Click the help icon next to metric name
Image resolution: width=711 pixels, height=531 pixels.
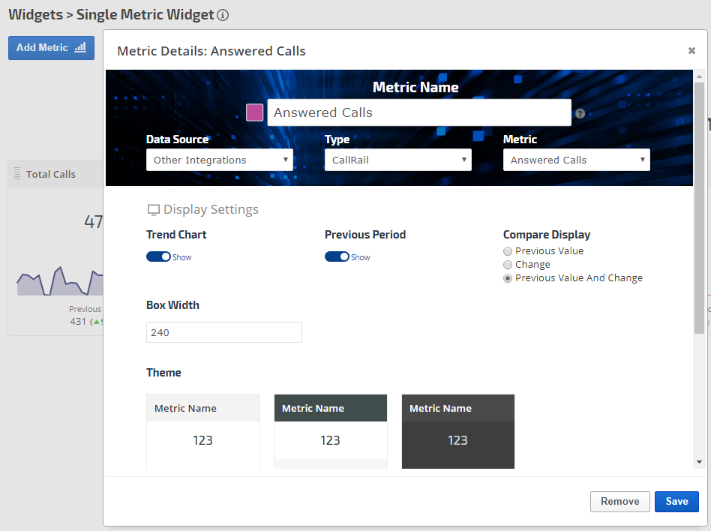coord(580,114)
